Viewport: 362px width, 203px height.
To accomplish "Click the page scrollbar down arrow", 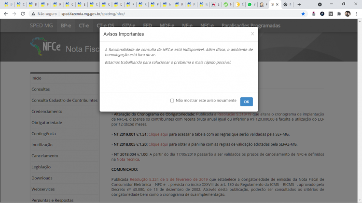I will pyautogui.click(x=360, y=201).
